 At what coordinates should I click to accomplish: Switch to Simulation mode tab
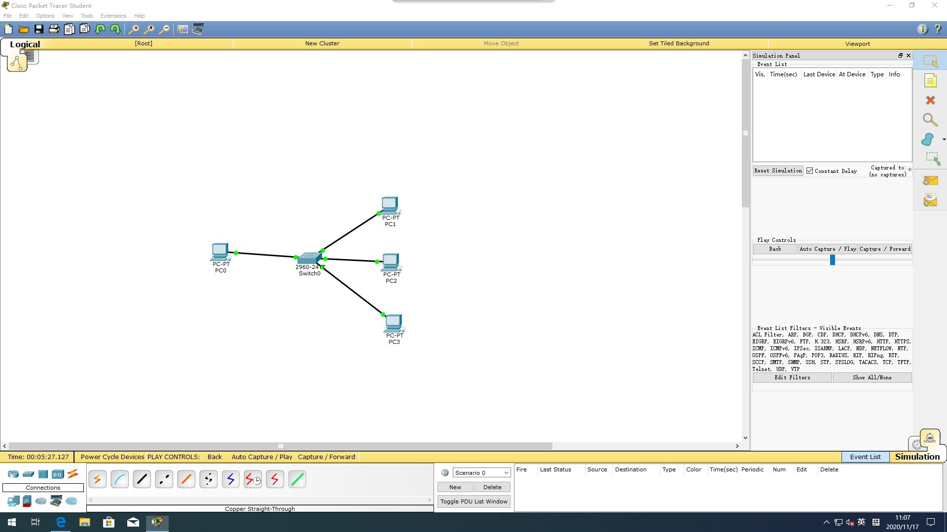tap(917, 457)
